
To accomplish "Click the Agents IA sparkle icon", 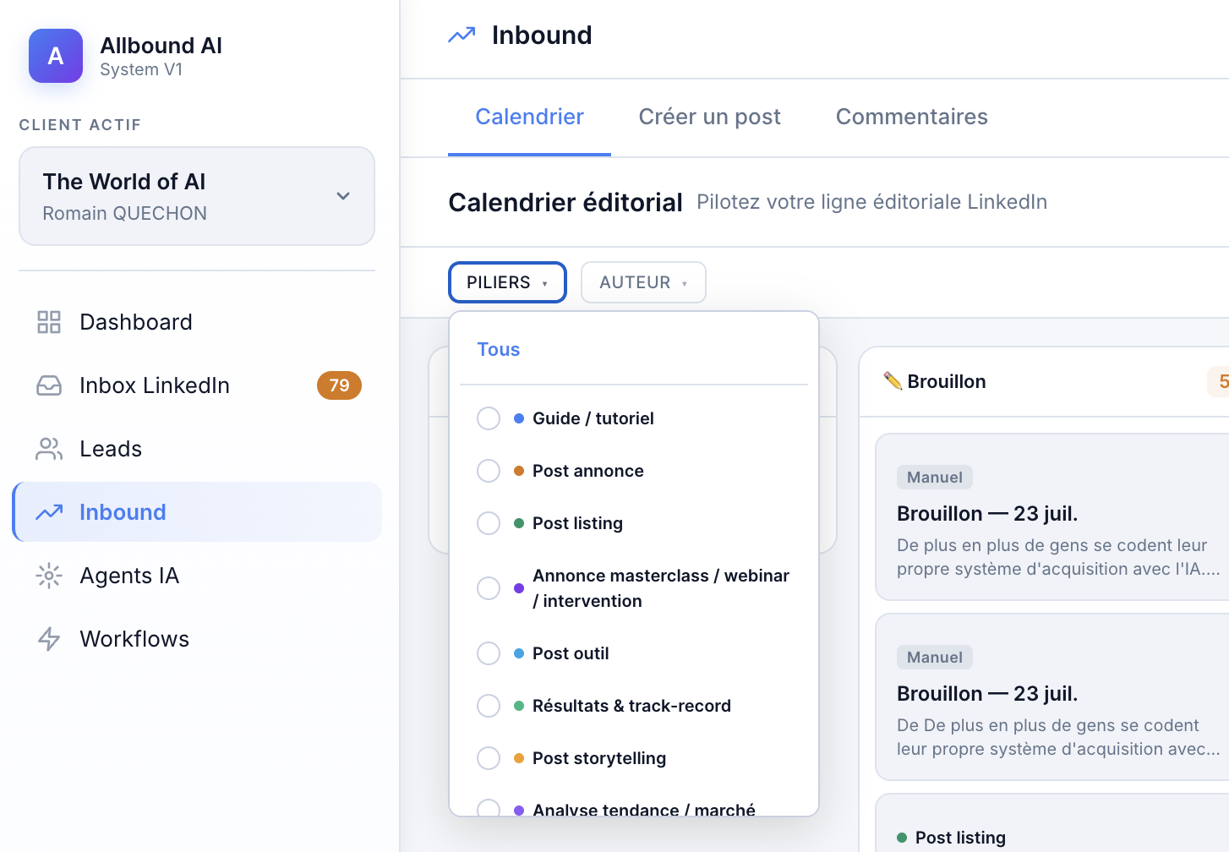I will point(49,576).
